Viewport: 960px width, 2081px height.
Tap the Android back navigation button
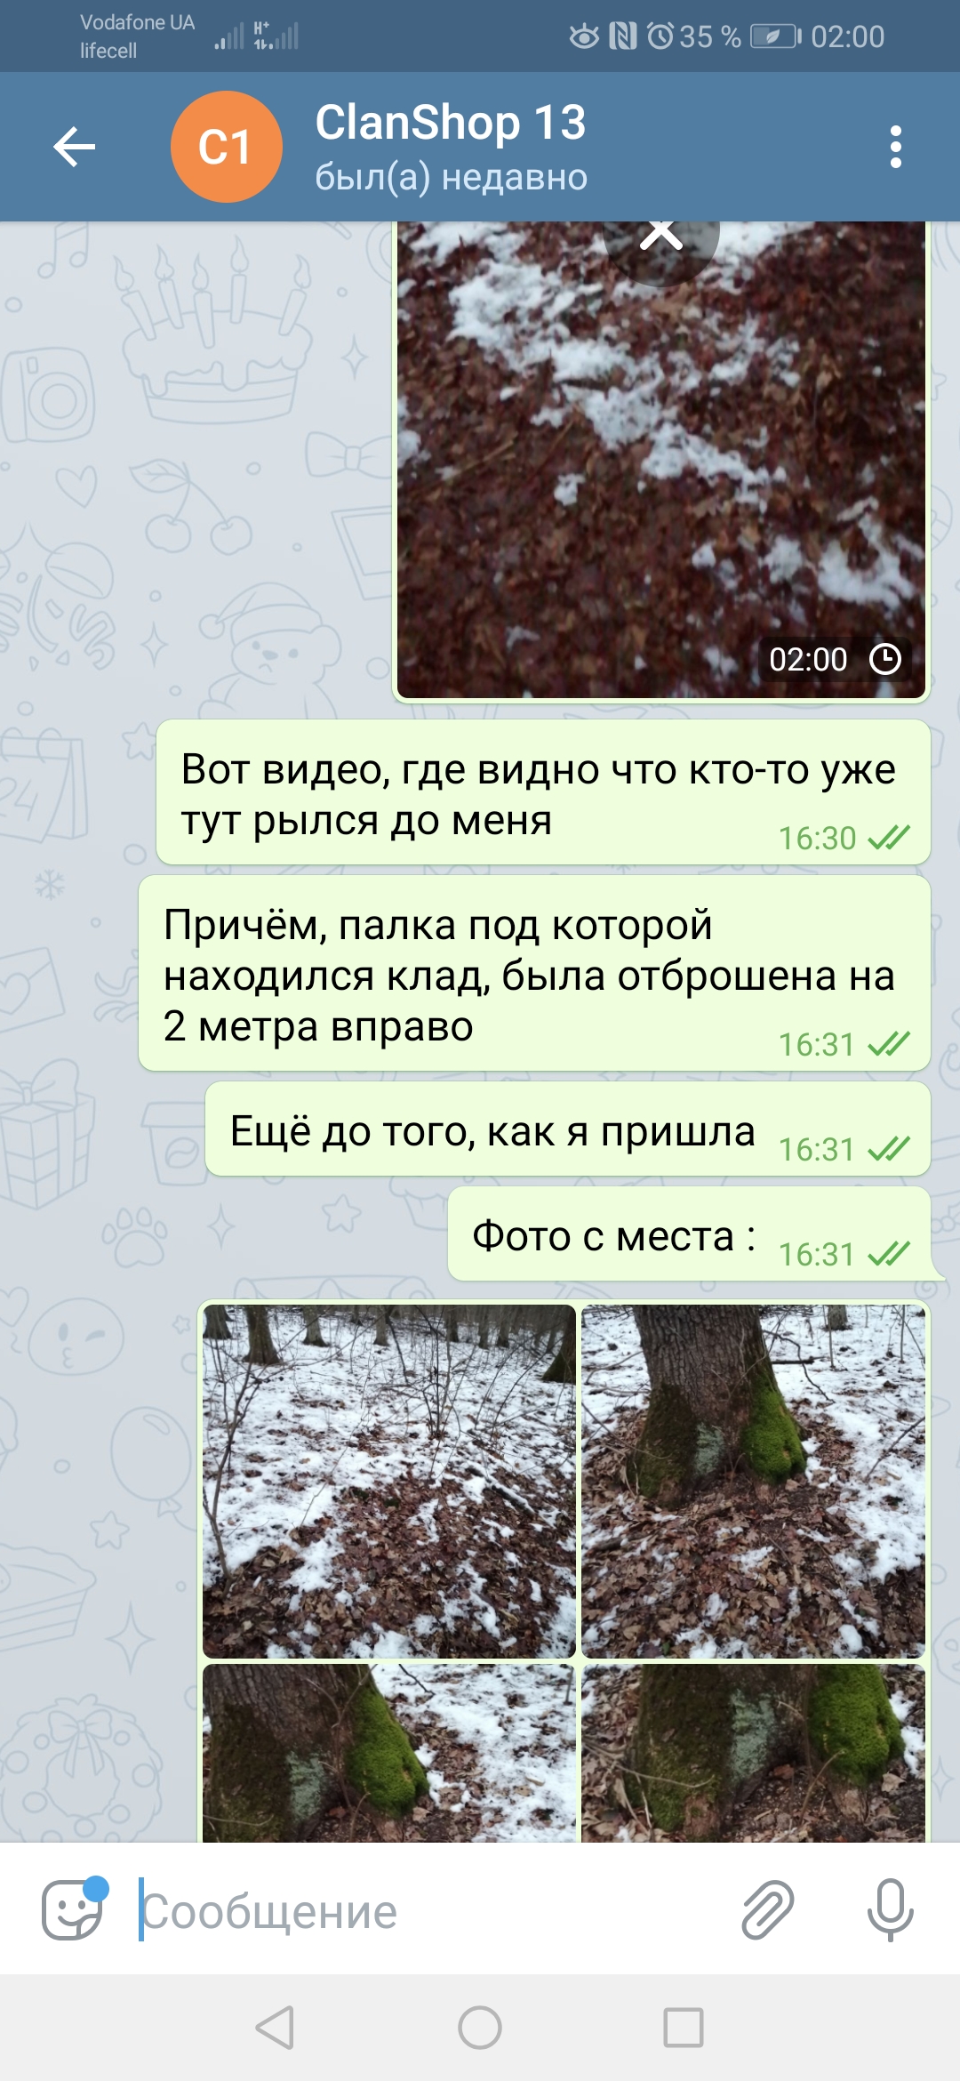pos(276,2028)
